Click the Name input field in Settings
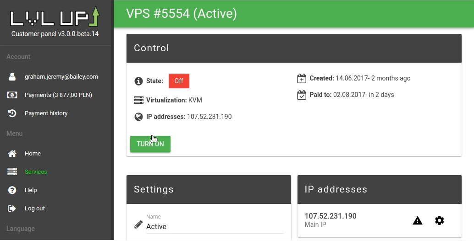 pyautogui.click(x=215, y=226)
